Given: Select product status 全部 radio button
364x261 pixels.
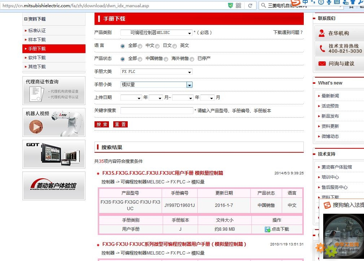Looking at the screenshot, I should tap(123, 59).
